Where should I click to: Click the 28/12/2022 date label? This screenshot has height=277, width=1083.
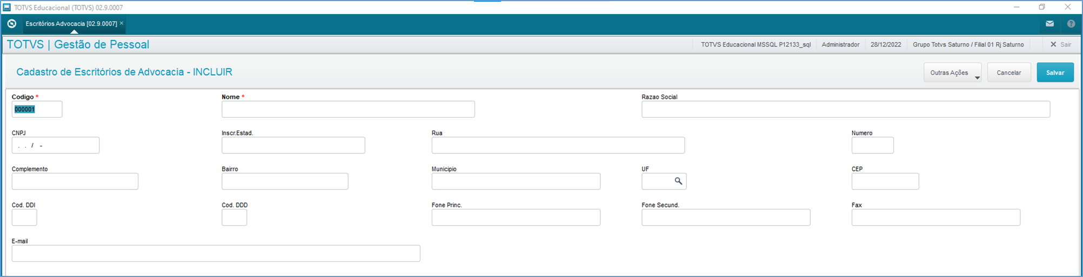pos(886,45)
